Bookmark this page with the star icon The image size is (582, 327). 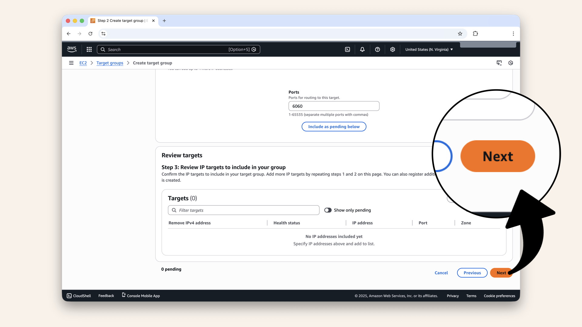[x=460, y=34]
